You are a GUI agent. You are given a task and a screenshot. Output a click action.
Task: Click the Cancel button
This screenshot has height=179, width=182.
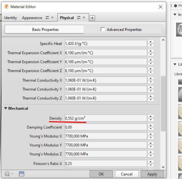pos(127,174)
